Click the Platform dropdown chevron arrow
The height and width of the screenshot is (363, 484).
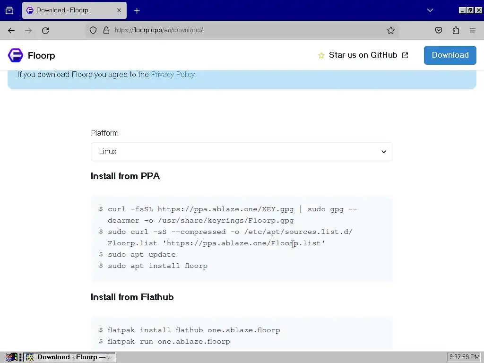[x=384, y=152]
